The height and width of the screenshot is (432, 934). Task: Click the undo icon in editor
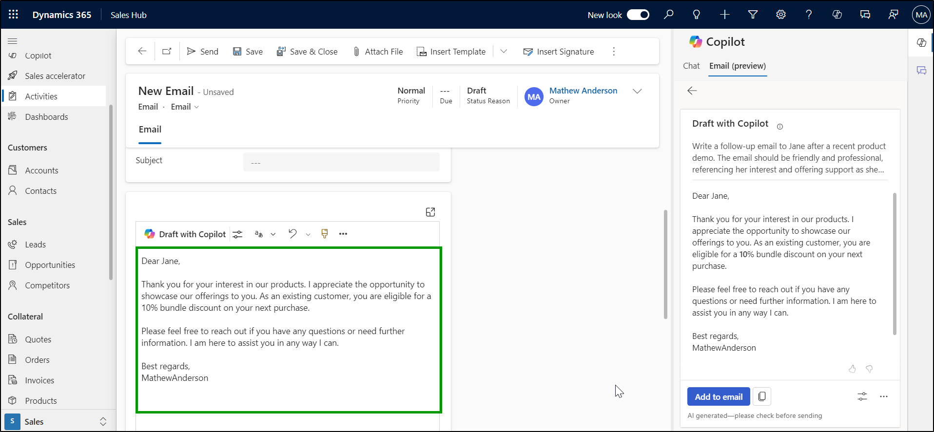292,234
